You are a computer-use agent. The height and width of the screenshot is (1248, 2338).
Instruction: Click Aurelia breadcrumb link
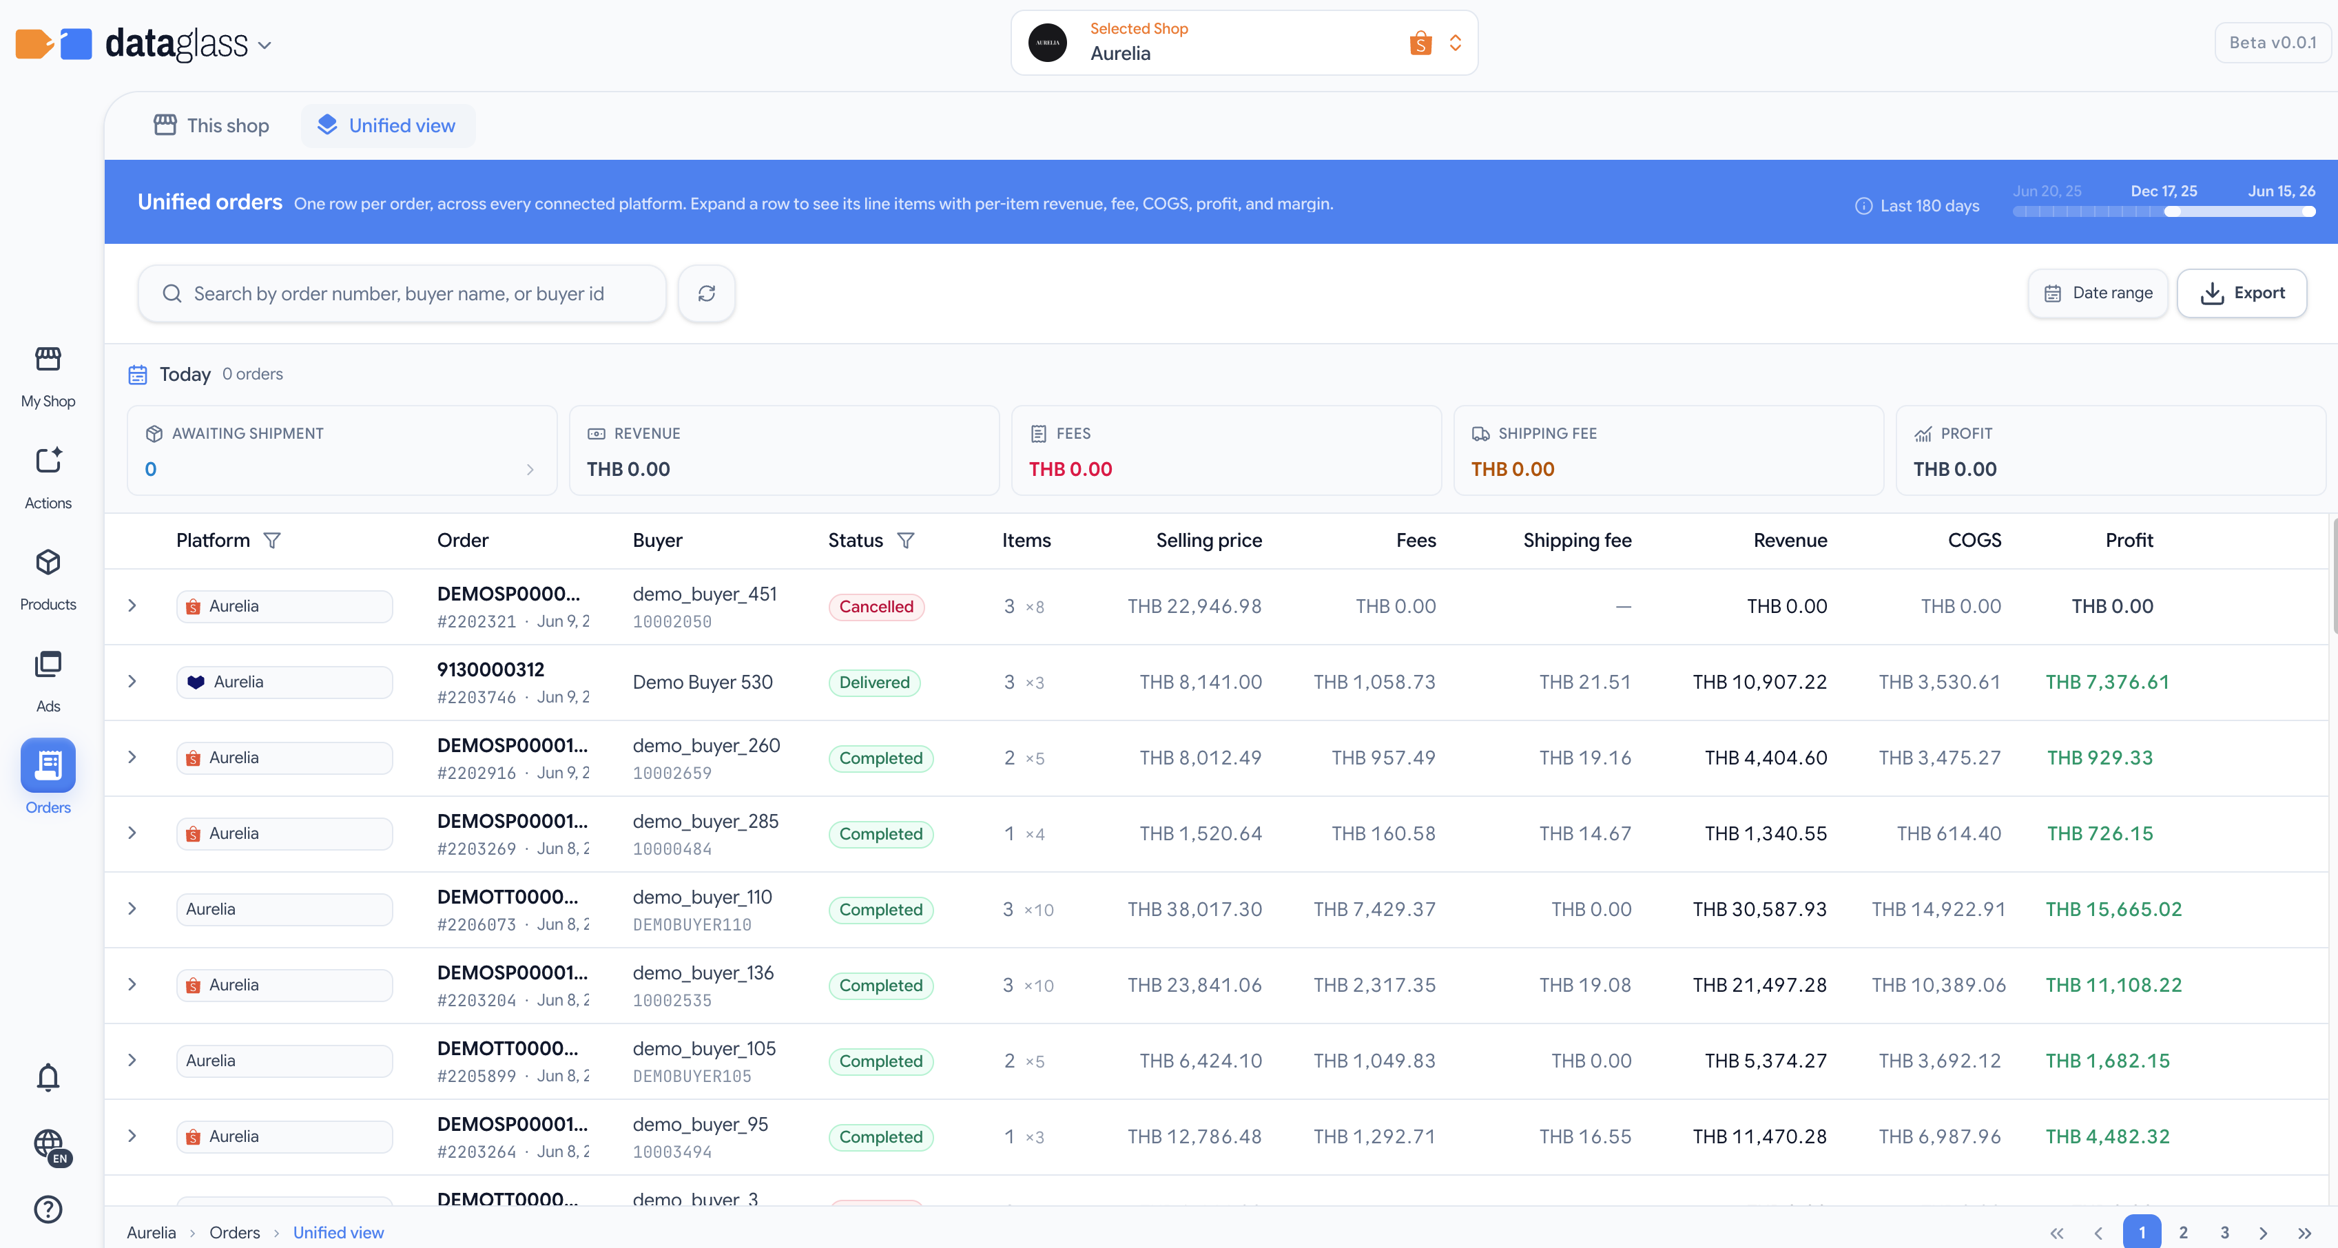(152, 1233)
